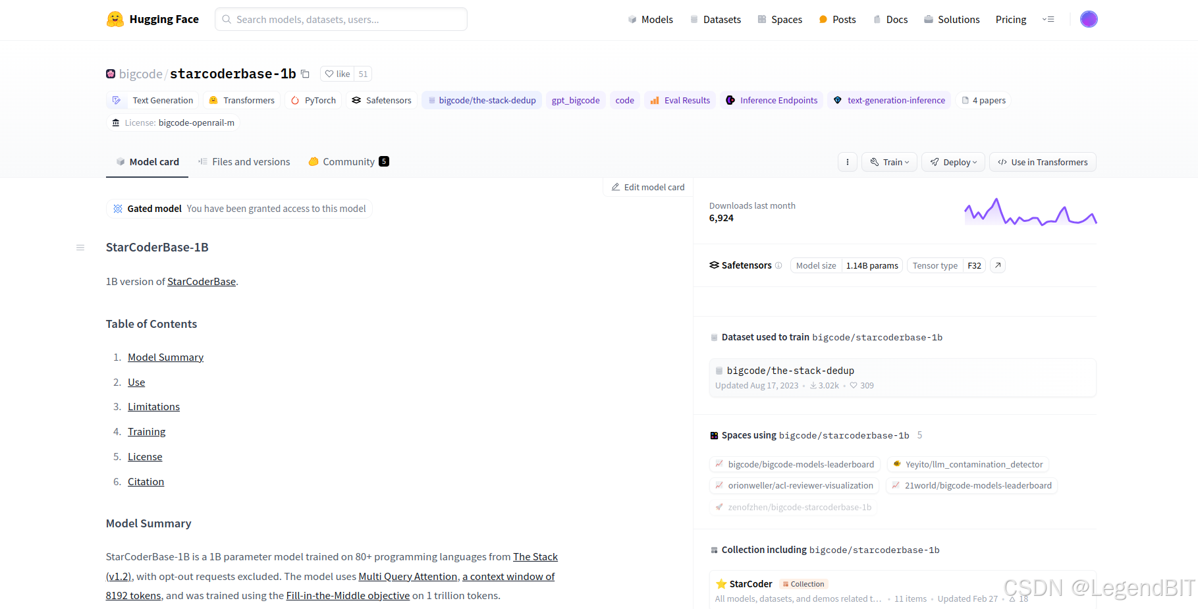The width and height of the screenshot is (1198, 609).
Task: Open Yeyito/llm_contamination_detector space
Action: point(967,465)
